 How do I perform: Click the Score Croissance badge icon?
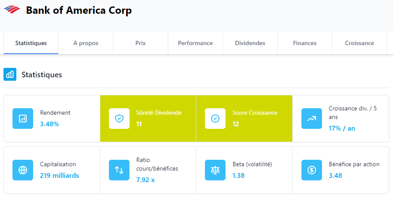pos(215,119)
